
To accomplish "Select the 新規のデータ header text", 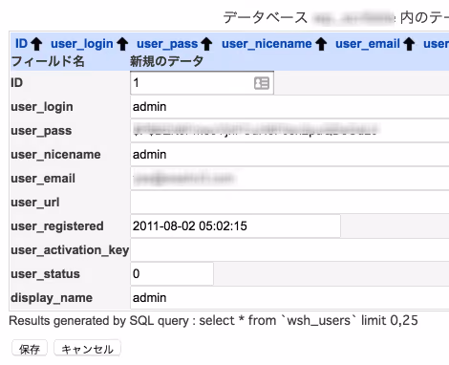I will [x=166, y=61].
